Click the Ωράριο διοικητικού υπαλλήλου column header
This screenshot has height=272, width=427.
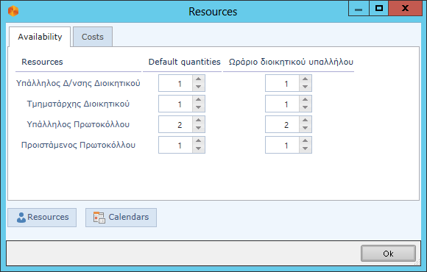291,62
